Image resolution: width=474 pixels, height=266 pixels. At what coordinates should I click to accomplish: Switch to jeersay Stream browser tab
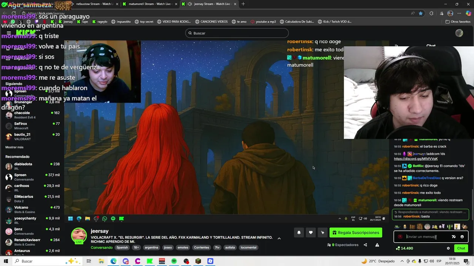point(209,4)
